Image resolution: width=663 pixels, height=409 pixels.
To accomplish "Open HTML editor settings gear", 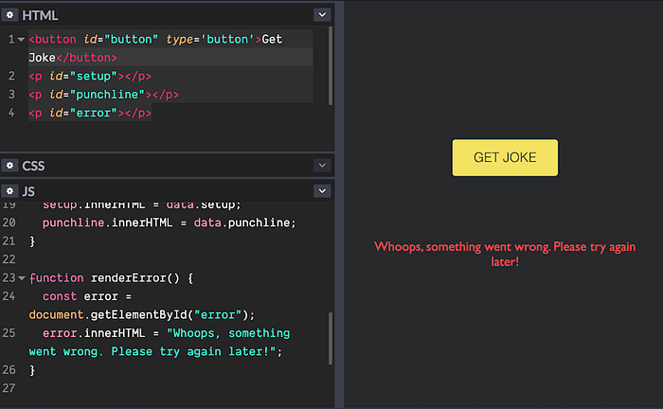I will pos(9,15).
